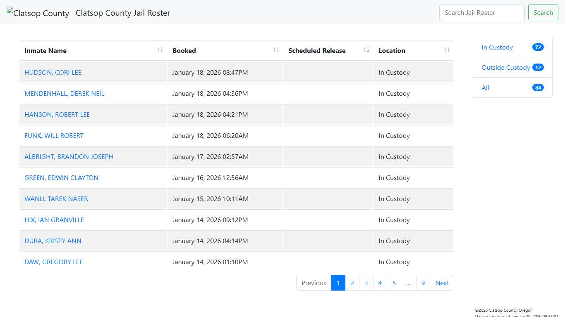This screenshot has width=565, height=317.
Task: Click the Search Jail Roster input field
Action: [x=481, y=12]
